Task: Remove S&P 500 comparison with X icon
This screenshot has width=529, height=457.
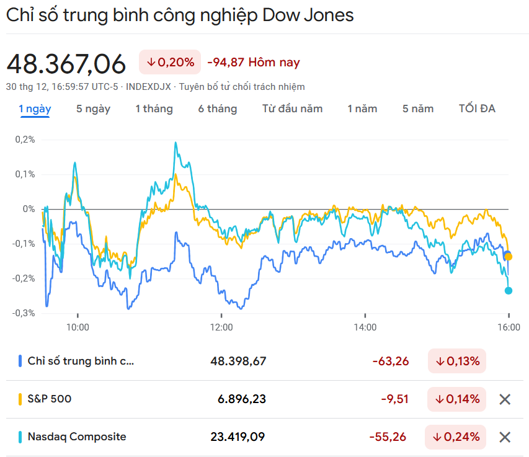Action: pos(505,399)
